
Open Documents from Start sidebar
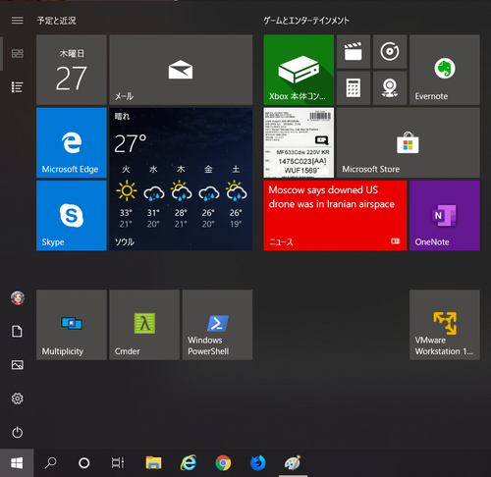pos(18,331)
